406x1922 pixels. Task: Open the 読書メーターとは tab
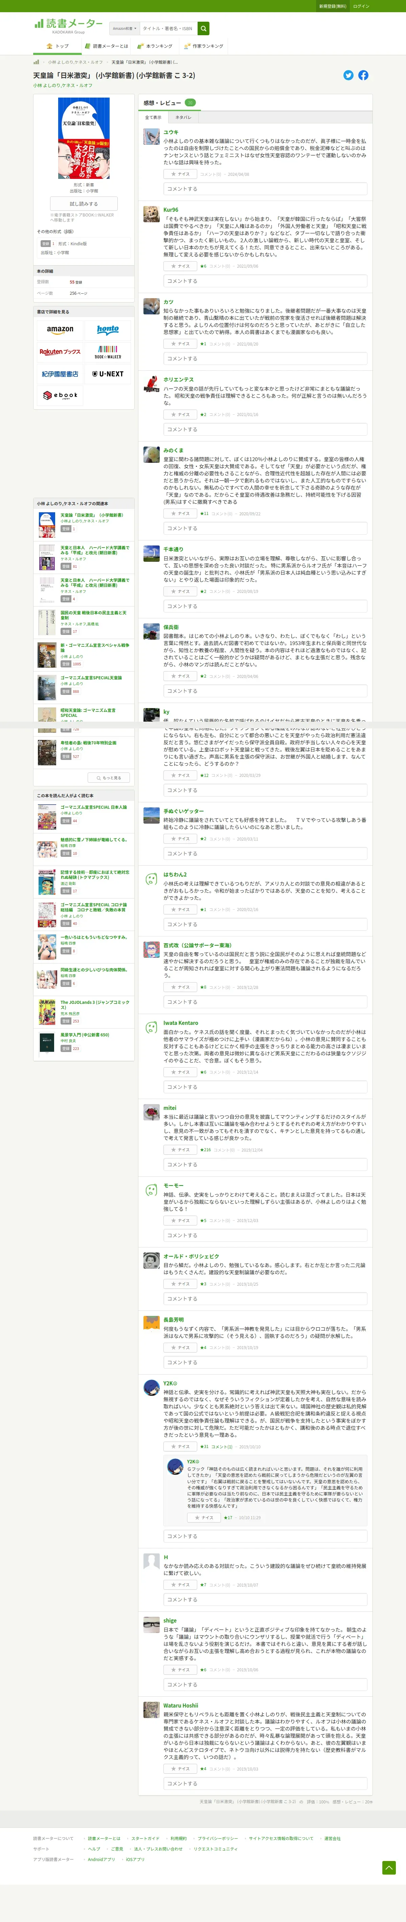107,46
